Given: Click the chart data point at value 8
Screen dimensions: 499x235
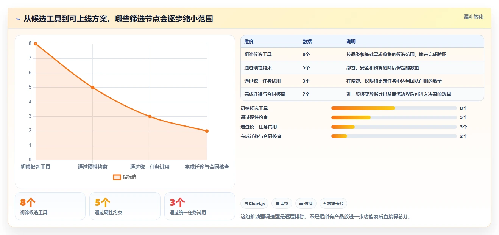Looking at the screenshot, I should [x=36, y=44].
